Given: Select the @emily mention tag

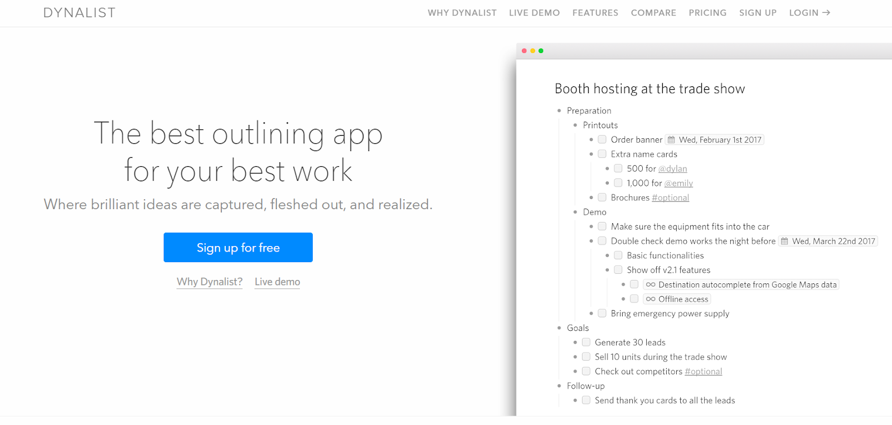Looking at the screenshot, I should coord(678,183).
